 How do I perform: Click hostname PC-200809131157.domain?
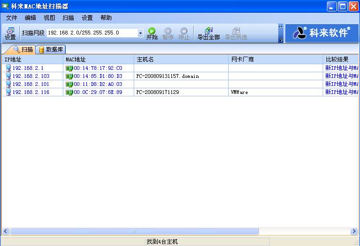click(x=168, y=76)
